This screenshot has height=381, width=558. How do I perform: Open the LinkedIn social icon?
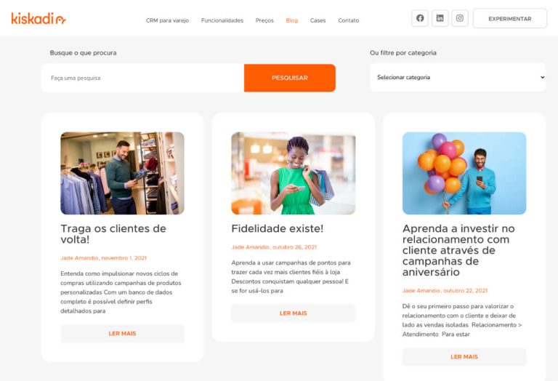(x=440, y=18)
